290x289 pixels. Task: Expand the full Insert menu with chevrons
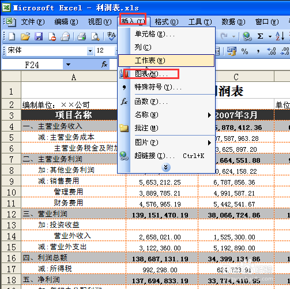point(166,167)
